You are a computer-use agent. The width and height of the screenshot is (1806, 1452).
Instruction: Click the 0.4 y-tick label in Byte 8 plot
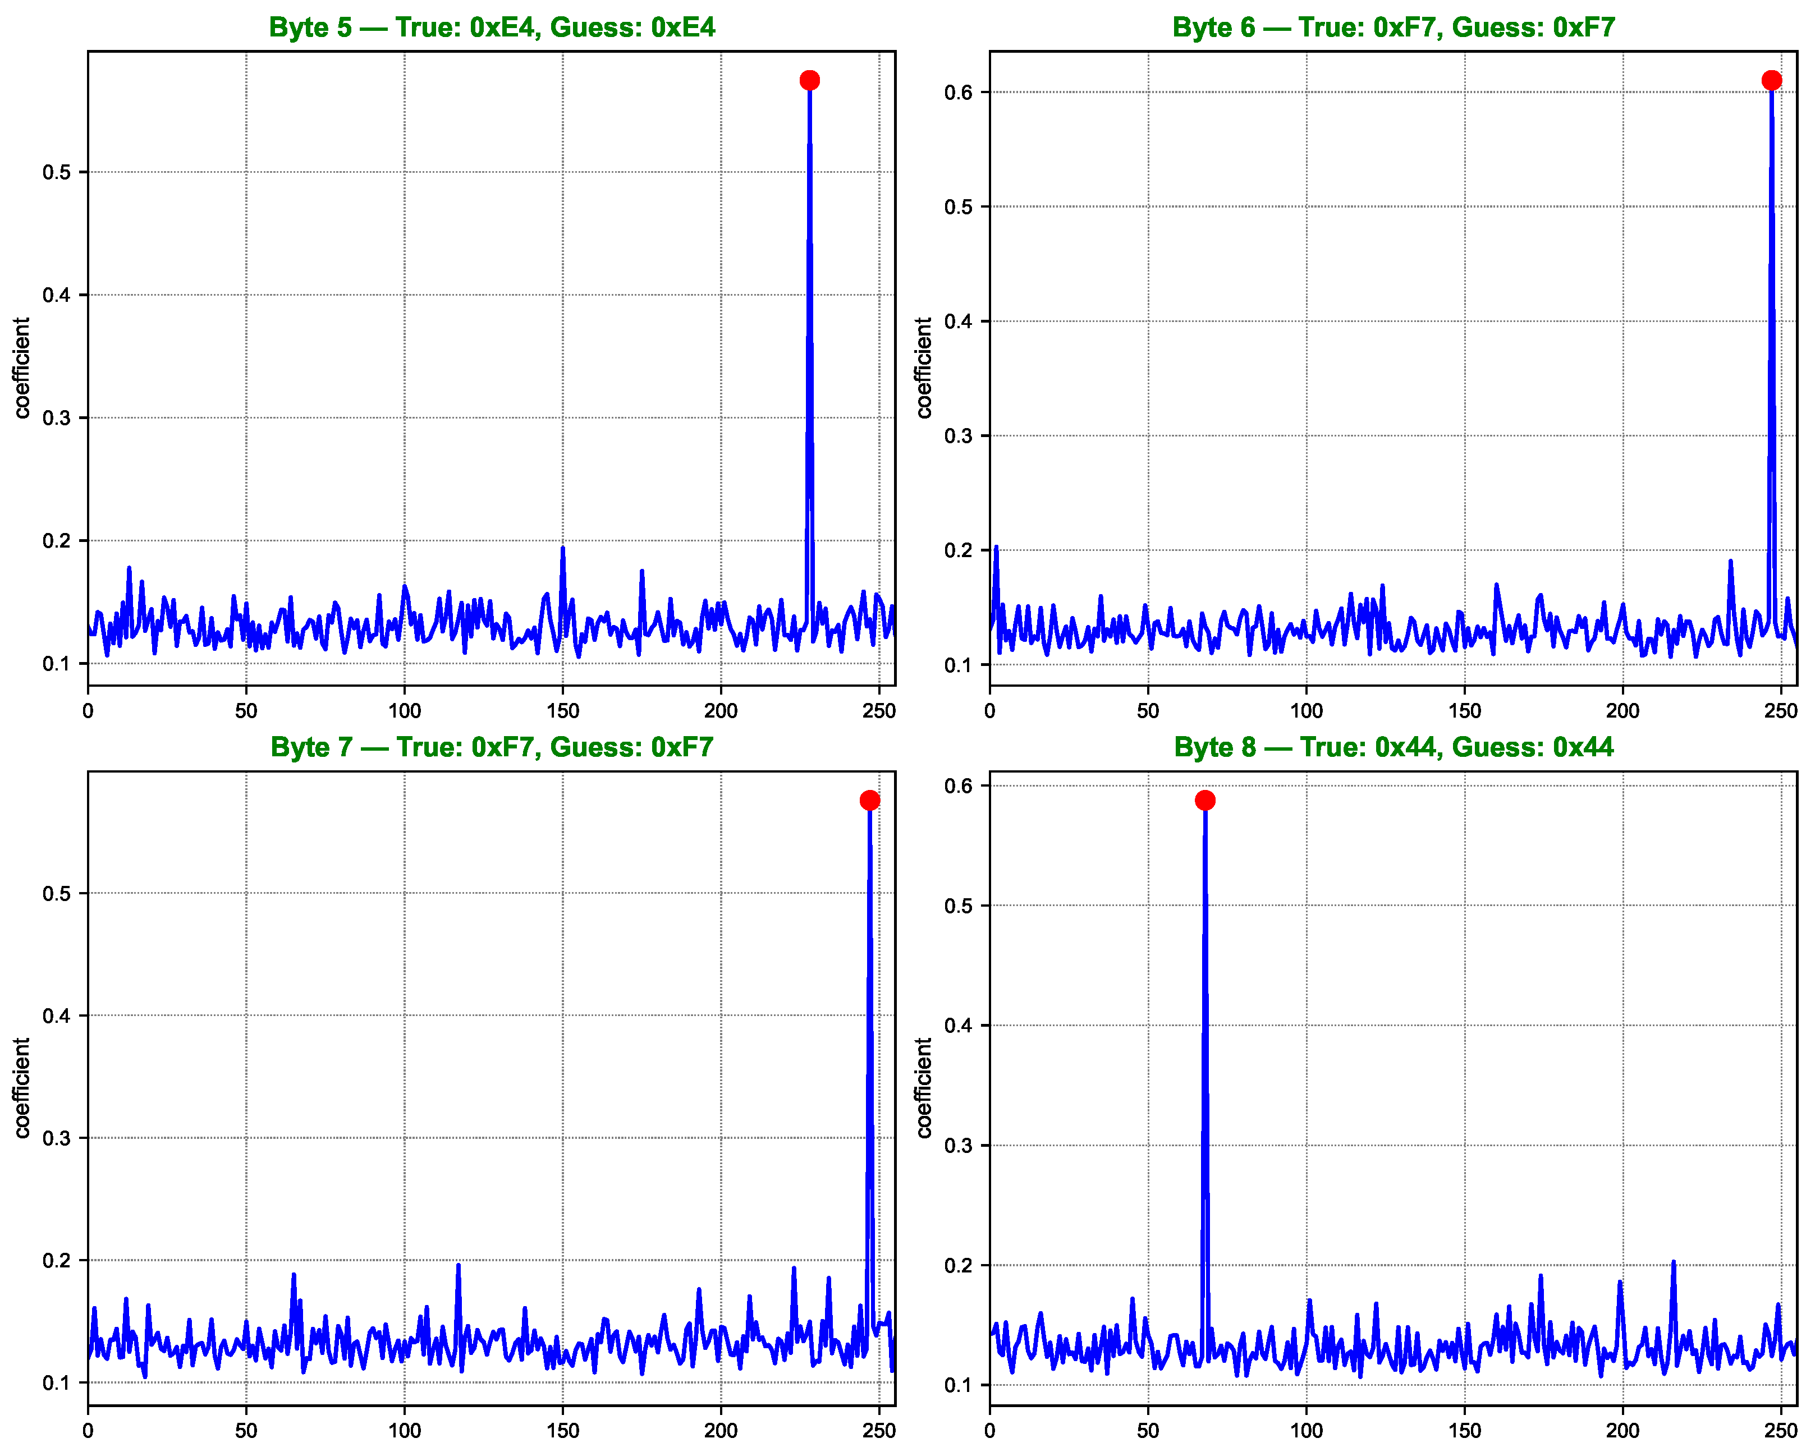[959, 1026]
